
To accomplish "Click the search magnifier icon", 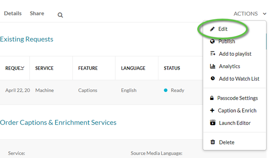I will pos(60,15).
